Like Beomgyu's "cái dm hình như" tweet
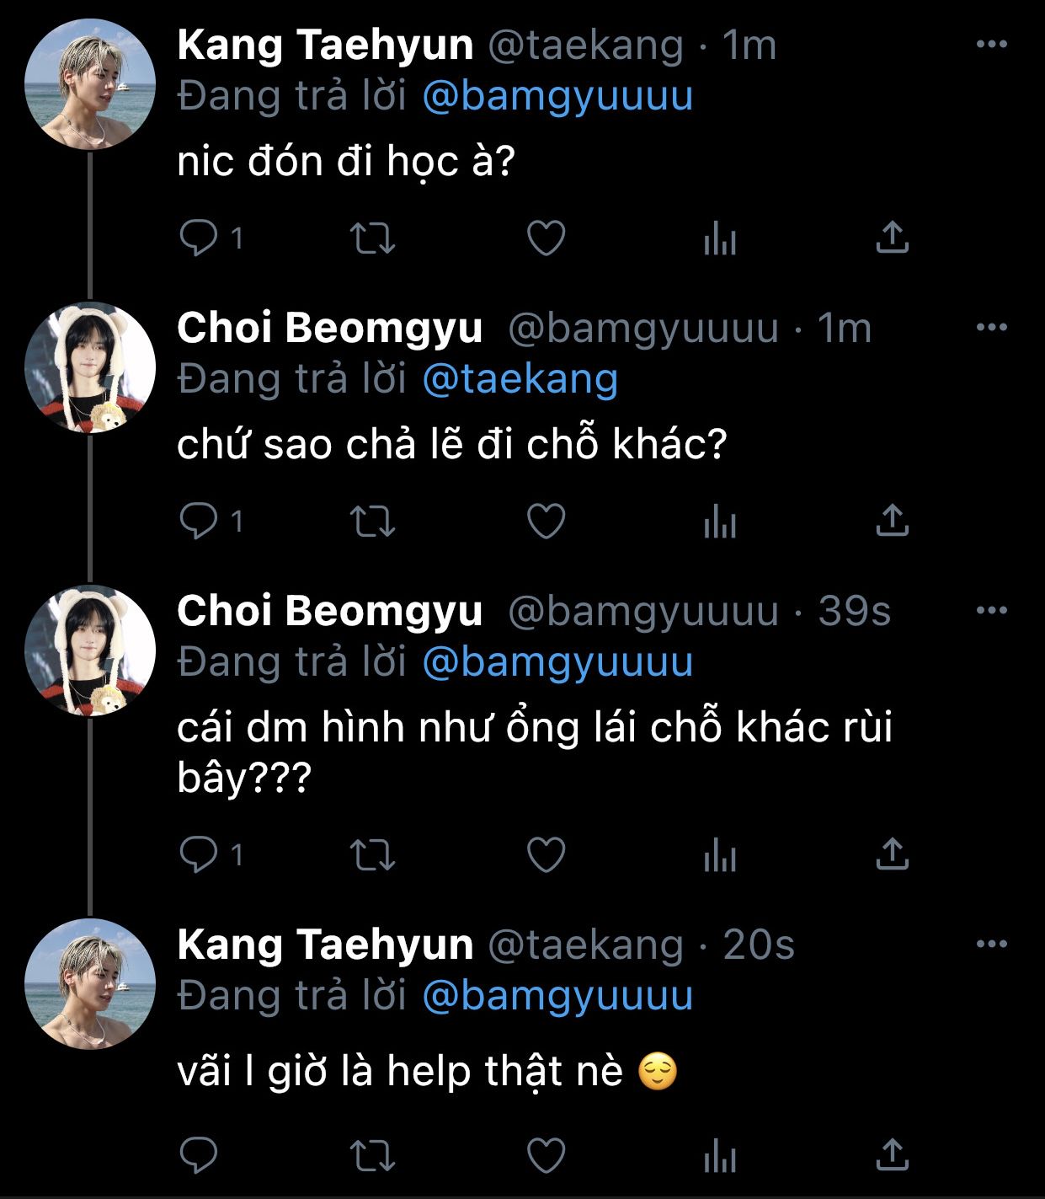The image size is (1045, 1199). point(546,855)
